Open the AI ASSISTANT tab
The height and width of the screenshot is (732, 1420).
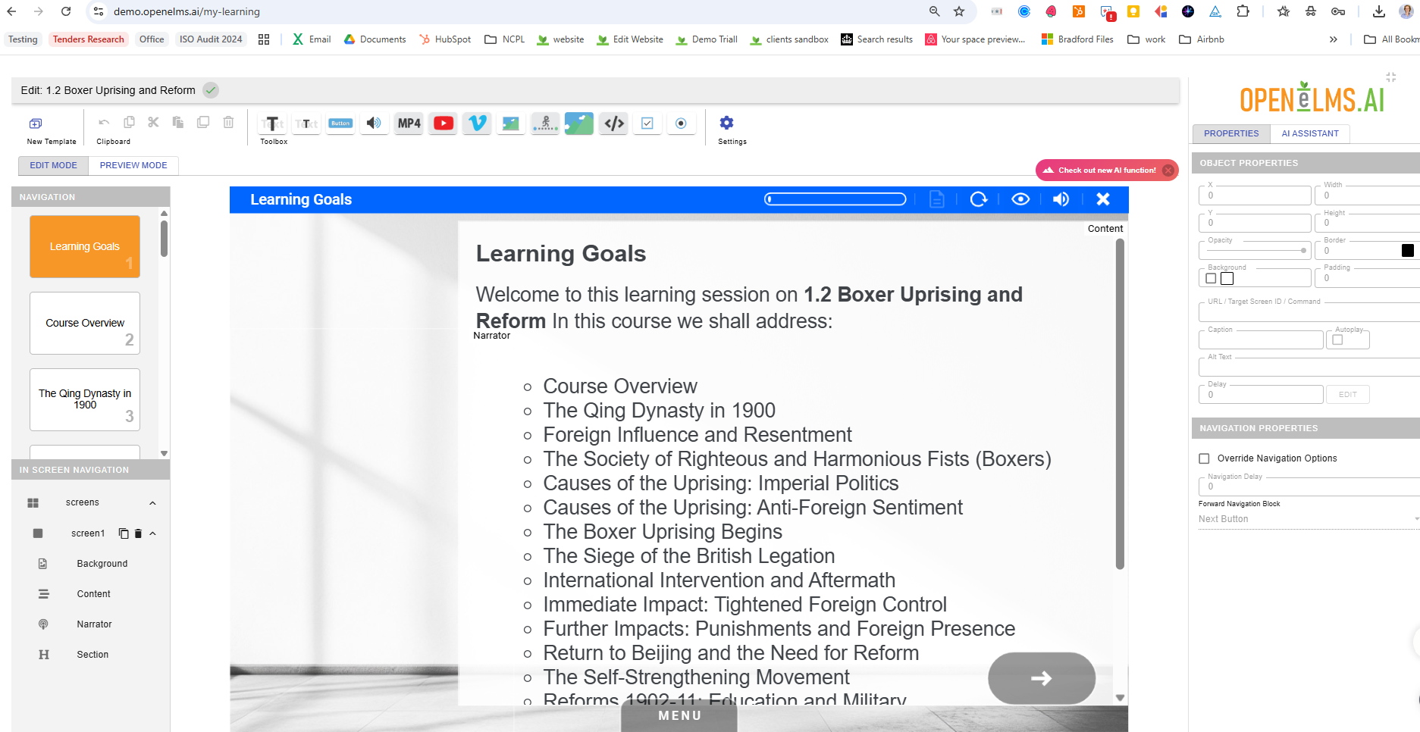point(1310,133)
